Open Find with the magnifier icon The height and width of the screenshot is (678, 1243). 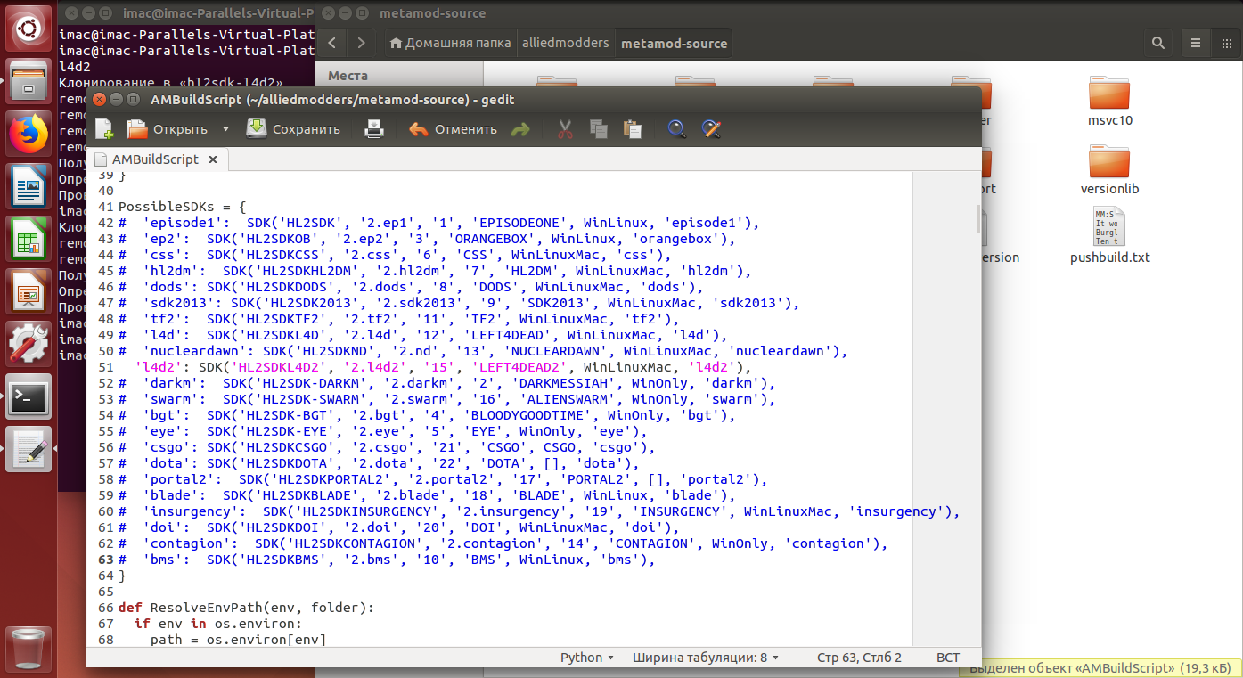click(x=677, y=129)
